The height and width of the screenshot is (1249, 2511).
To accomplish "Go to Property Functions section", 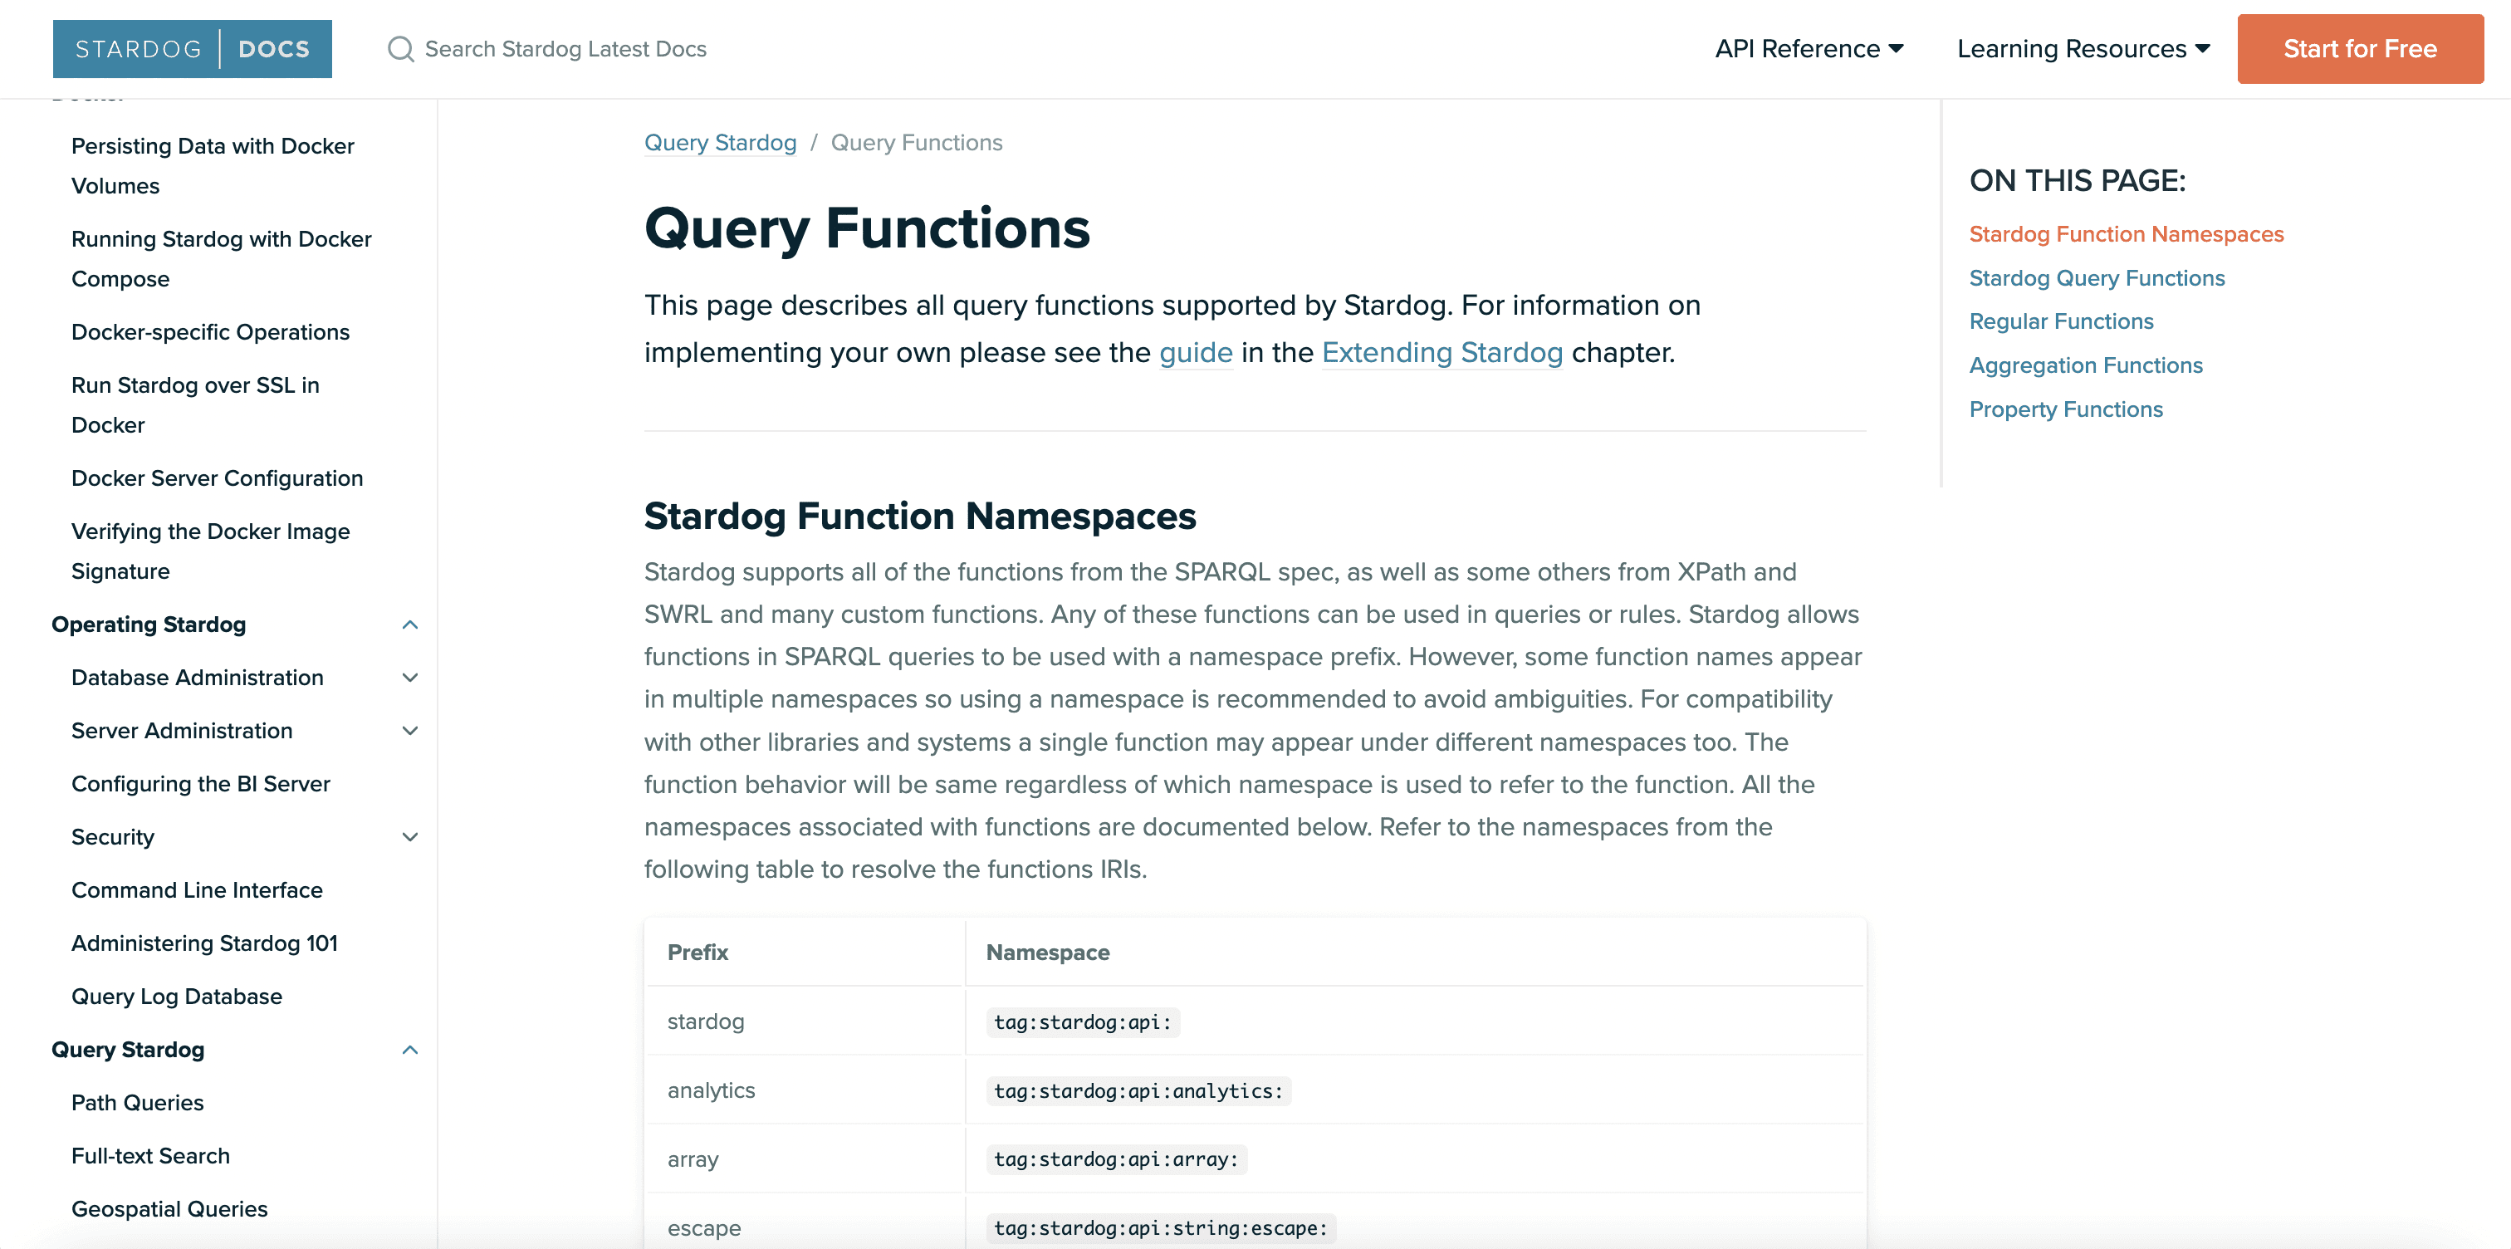I will point(2064,409).
